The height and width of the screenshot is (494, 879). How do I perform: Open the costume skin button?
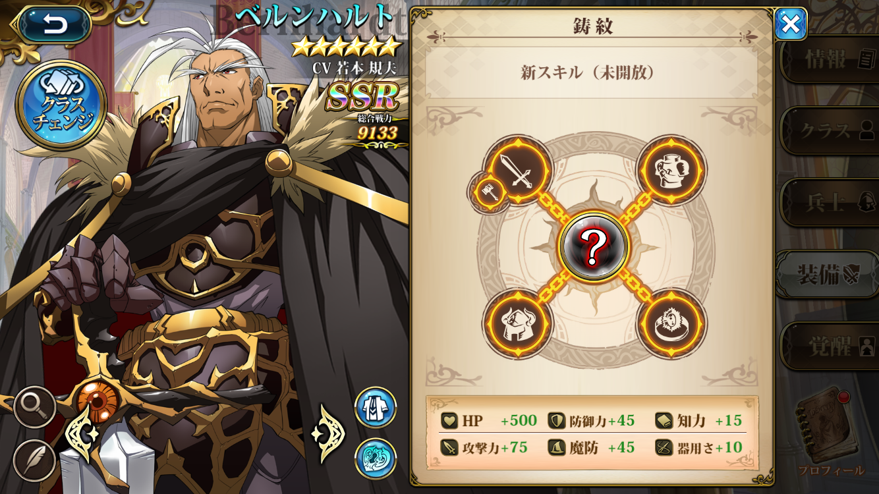click(376, 407)
